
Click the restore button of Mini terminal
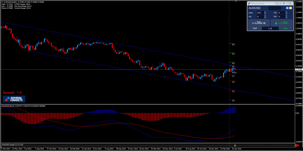coord(283,3)
